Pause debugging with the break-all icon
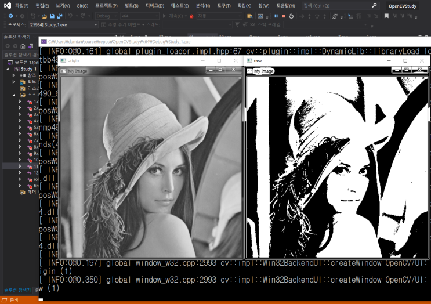 click(276, 16)
